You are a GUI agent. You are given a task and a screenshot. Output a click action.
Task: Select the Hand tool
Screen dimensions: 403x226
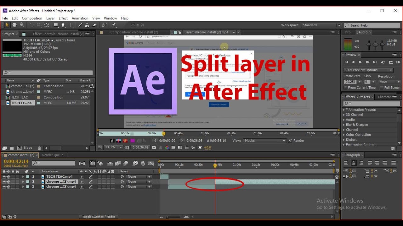click(x=14, y=25)
